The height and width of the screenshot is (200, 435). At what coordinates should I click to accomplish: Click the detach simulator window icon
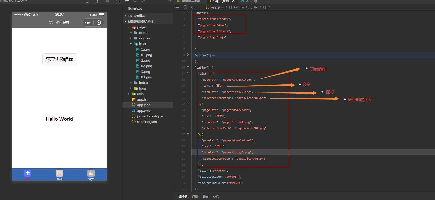tap(118, 1)
